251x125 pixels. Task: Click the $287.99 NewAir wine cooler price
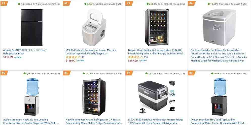pos(133,60)
